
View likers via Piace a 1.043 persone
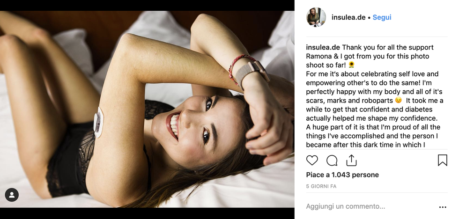pyautogui.click(x=342, y=175)
